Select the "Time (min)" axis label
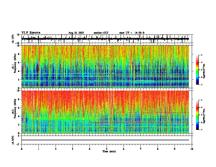Screen dimensions: 216x167 (x=109, y=151)
